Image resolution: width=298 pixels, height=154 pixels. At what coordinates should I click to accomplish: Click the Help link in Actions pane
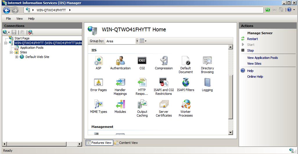tap(250, 71)
